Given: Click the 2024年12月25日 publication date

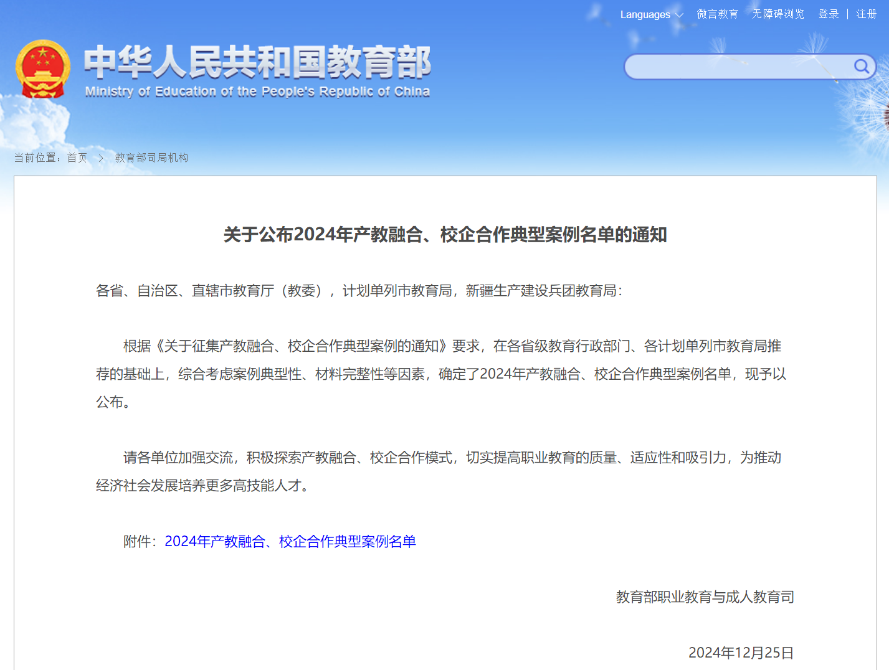Looking at the screenshot, I should click(741, 653).
